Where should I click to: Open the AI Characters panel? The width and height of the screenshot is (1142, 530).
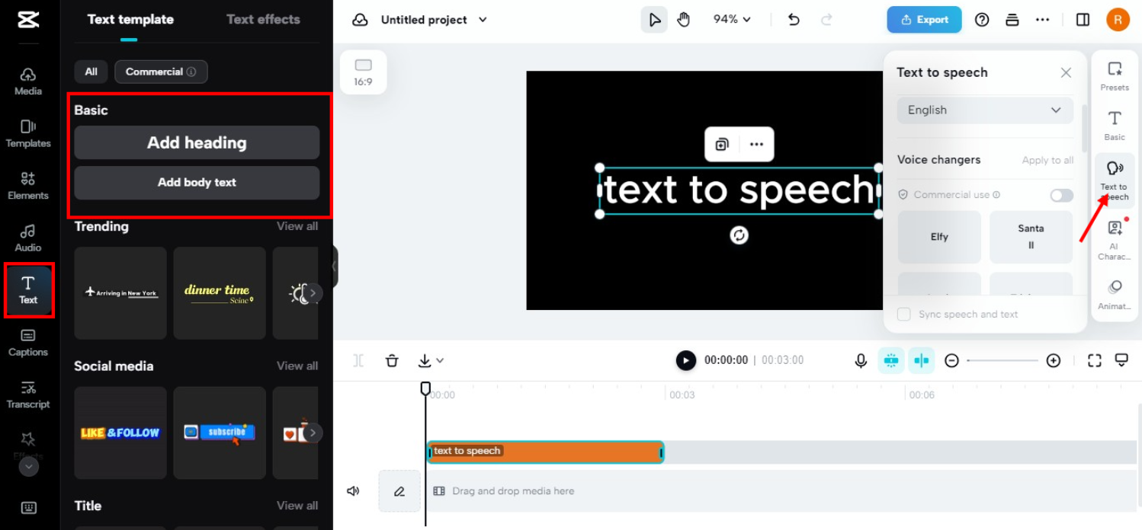(1115, 236)
